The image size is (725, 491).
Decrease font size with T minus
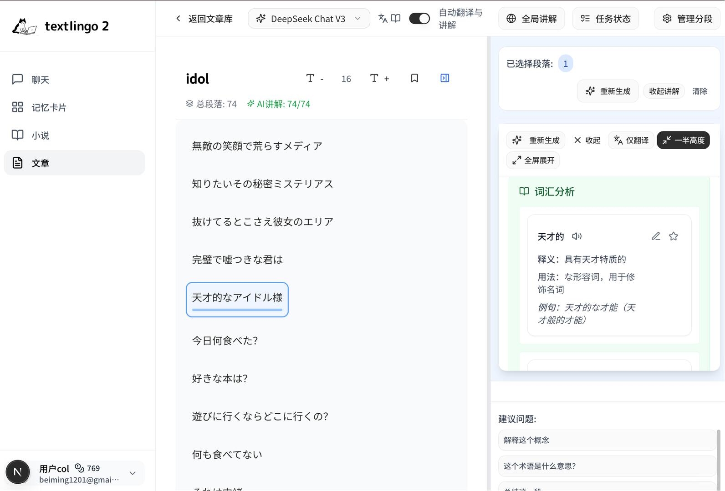point(315,78)
